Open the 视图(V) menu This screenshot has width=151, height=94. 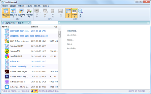click(21, 6)
